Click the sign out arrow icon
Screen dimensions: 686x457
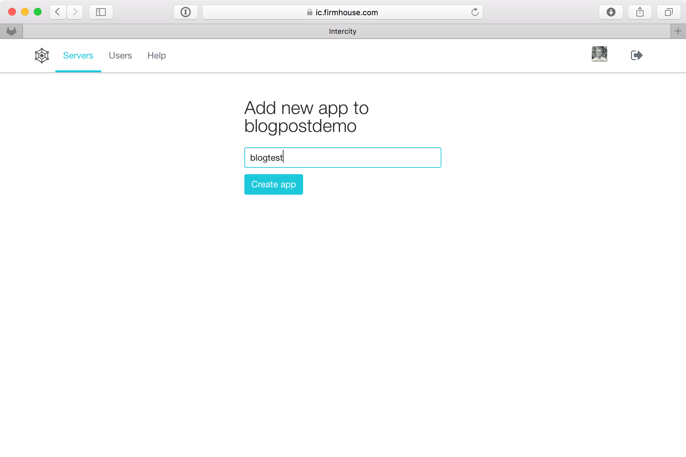tap(637, 55)
